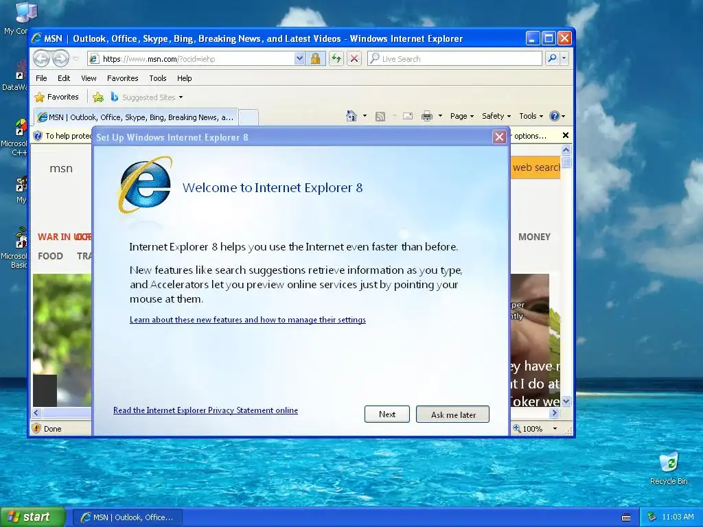Click the zoom level magnifier icon
This screenshot has height=527, width=703.
(x=517, y=428)
